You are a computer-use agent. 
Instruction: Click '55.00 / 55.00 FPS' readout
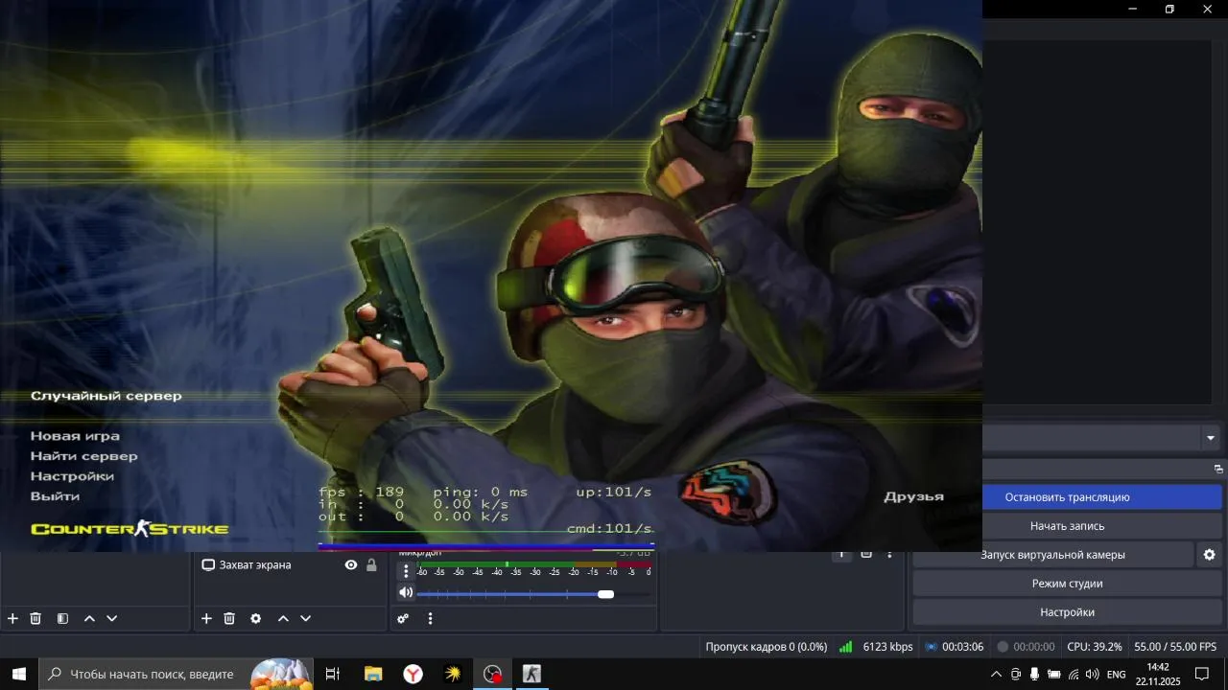tap(1175, 647)
